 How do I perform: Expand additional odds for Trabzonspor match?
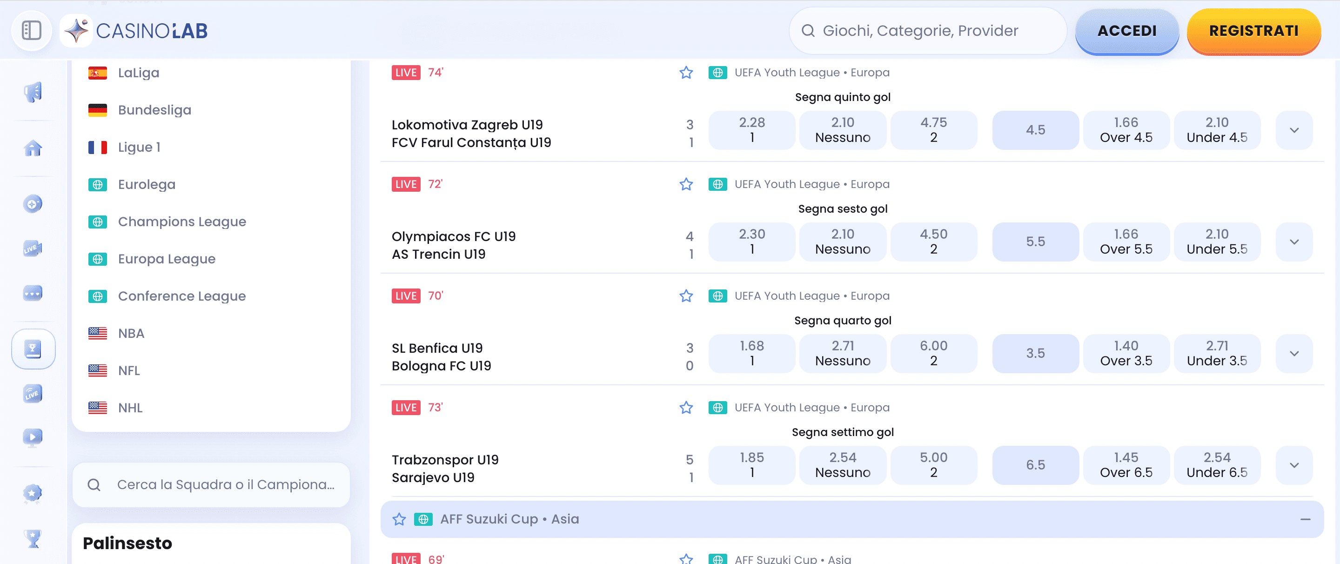coord(1293,464)
